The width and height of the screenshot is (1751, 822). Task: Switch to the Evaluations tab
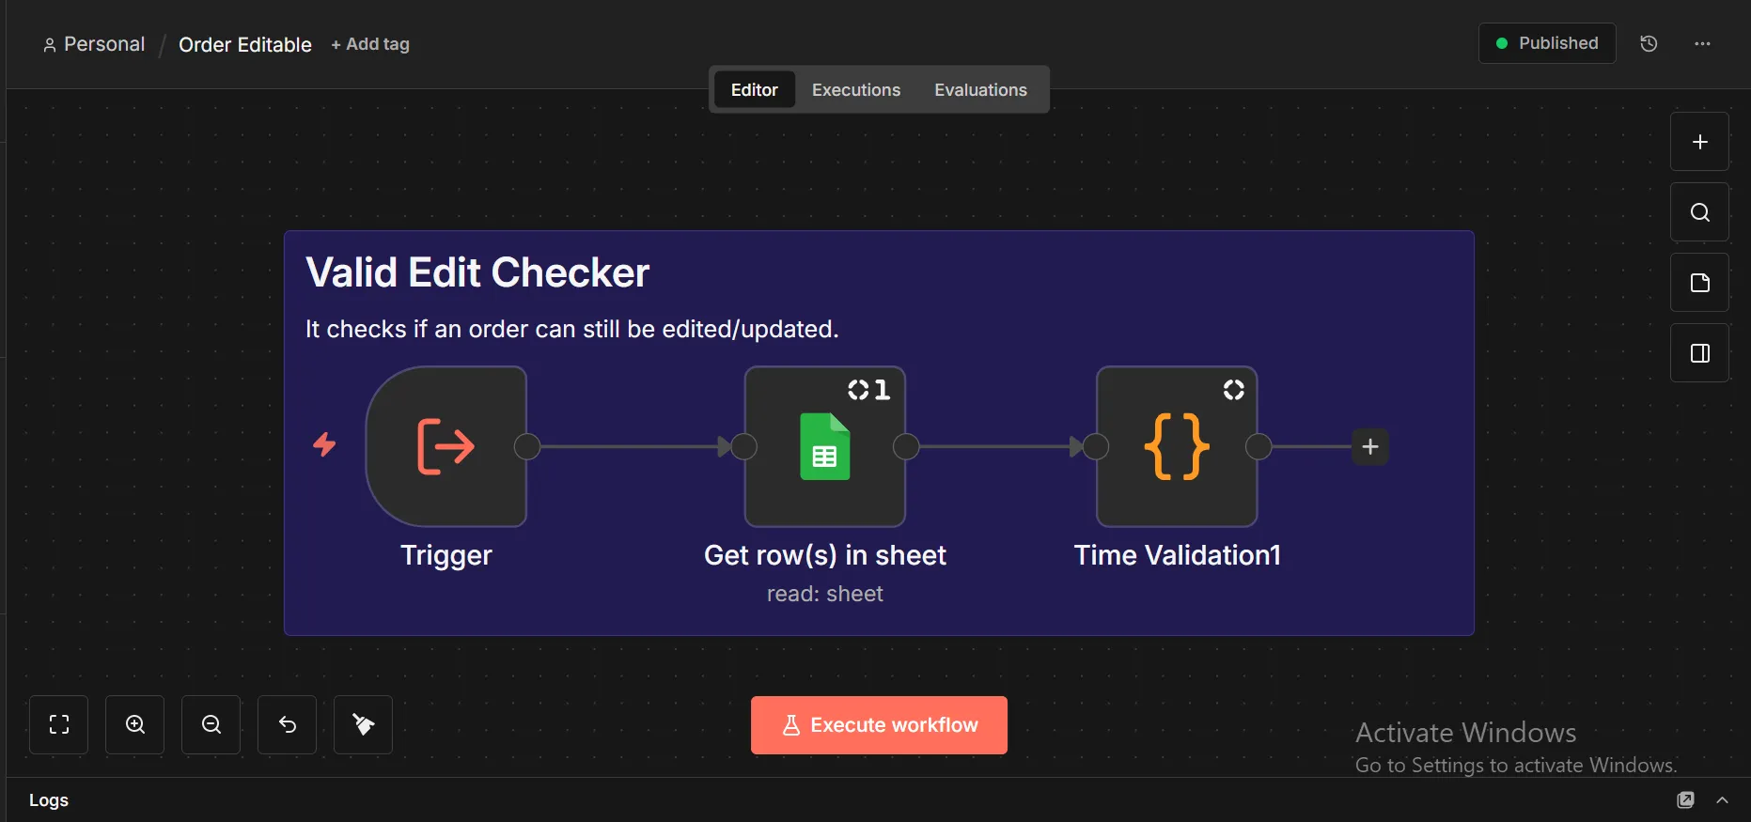(980, 90)
